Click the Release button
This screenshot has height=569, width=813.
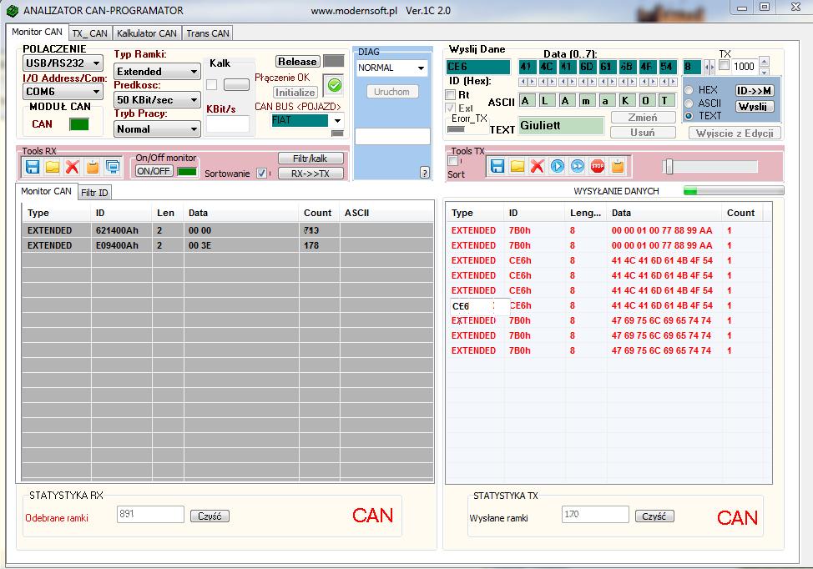click(x=297, y=61)
